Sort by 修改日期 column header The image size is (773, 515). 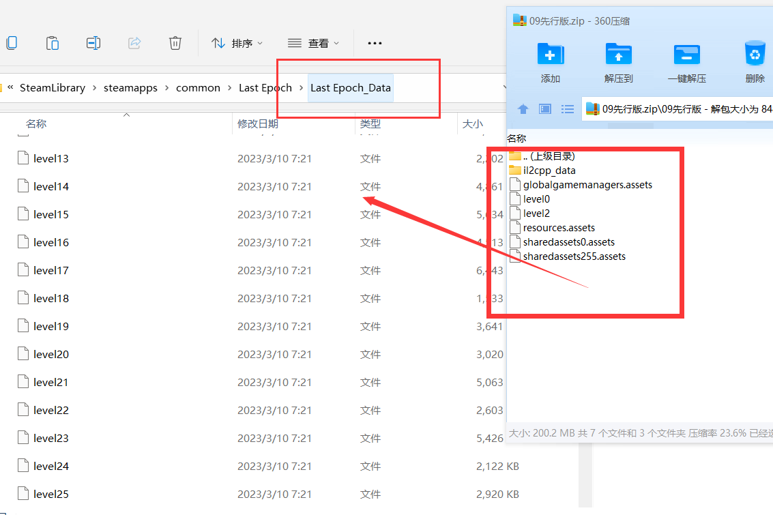tap(258, 123)
